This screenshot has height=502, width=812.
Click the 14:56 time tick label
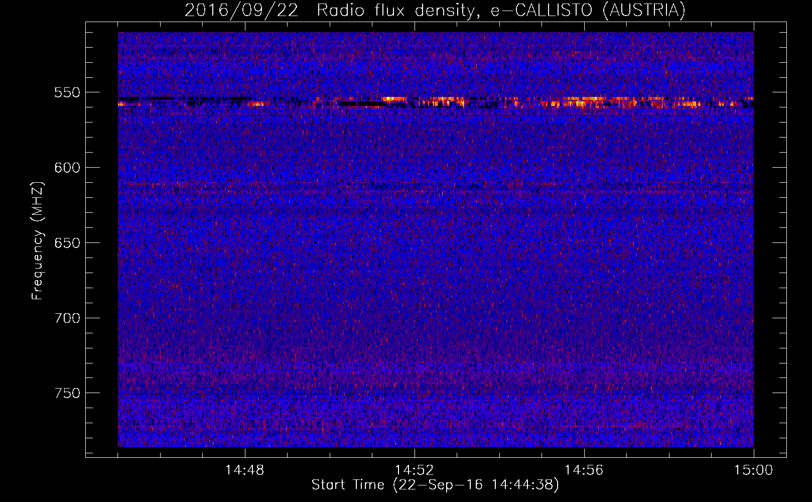584,470
